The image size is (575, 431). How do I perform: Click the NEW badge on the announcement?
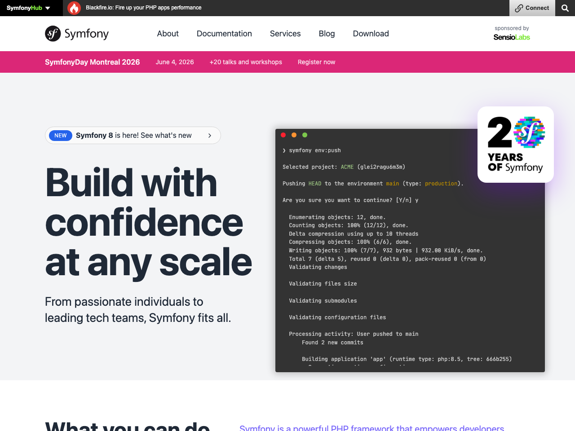61,135
